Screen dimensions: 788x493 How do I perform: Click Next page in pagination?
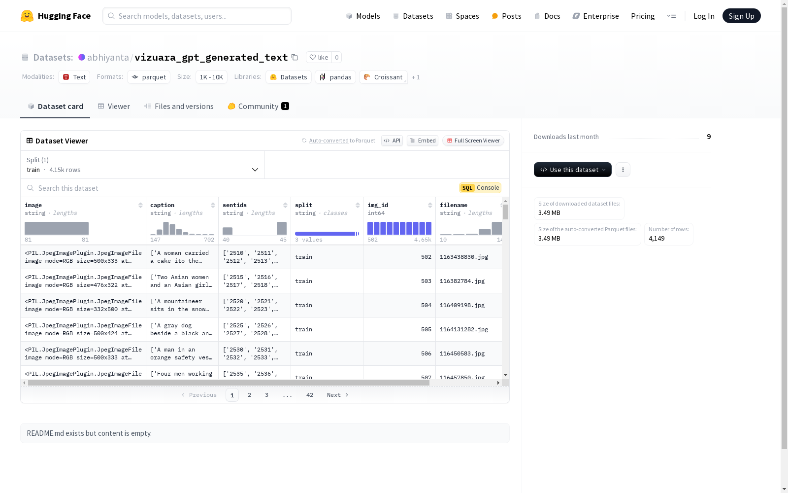point(338,395)
